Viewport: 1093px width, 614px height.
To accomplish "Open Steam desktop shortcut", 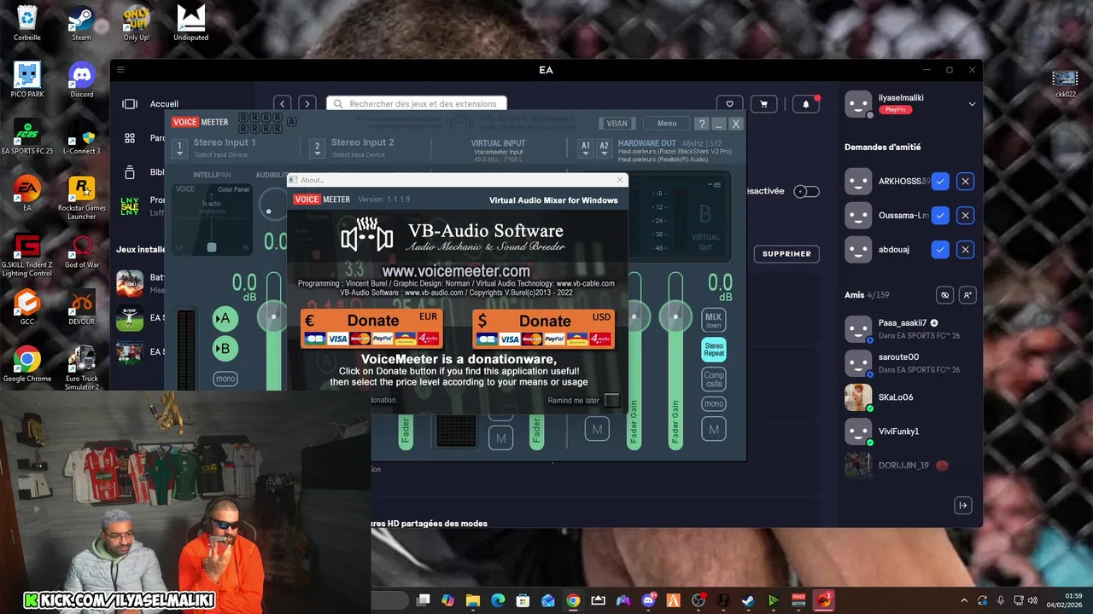I will [x=81, y=23].
